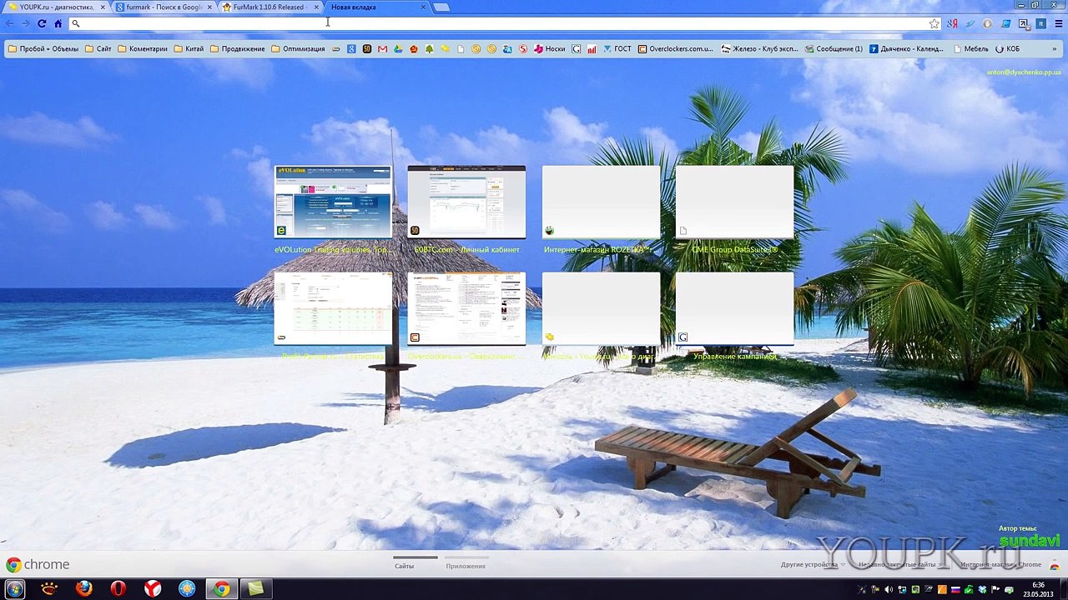
Task: Open the 'Продвижение' bookmark folder
Action: pos(238,49)
